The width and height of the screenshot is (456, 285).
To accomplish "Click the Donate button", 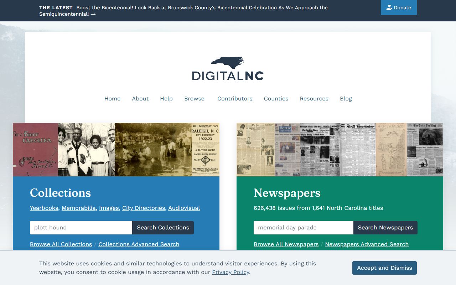I will coord(399,7).
